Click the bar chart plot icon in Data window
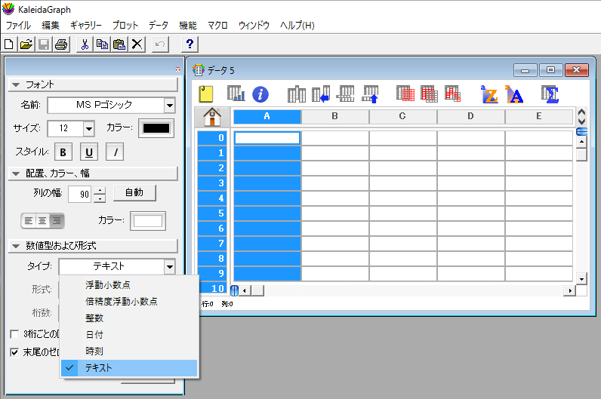This screenshot has height=399, width=601. click(x=236, y=94)
